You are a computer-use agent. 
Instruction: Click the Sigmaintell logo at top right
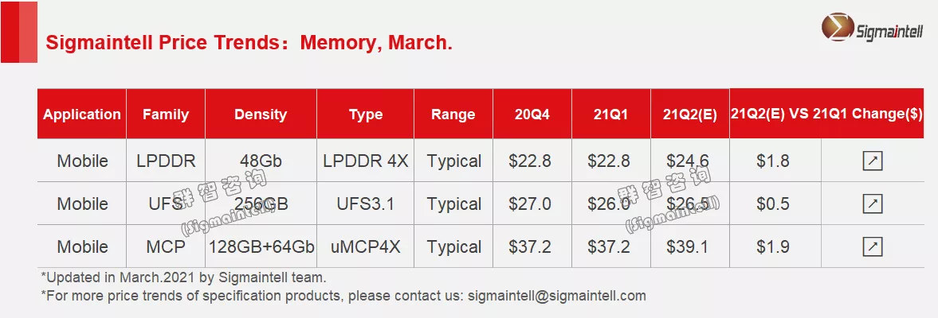(x=871, y=30)
